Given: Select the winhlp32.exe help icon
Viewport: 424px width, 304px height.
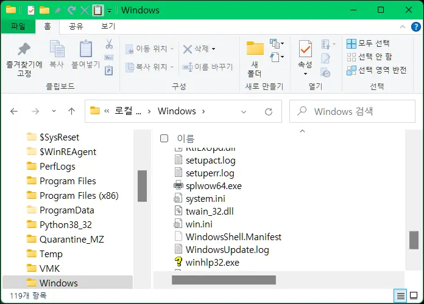Looking at the screenshot, I should point(178,262).
